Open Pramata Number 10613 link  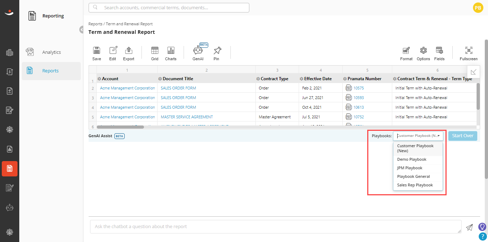pyautogui.click(x=359, y=107)
